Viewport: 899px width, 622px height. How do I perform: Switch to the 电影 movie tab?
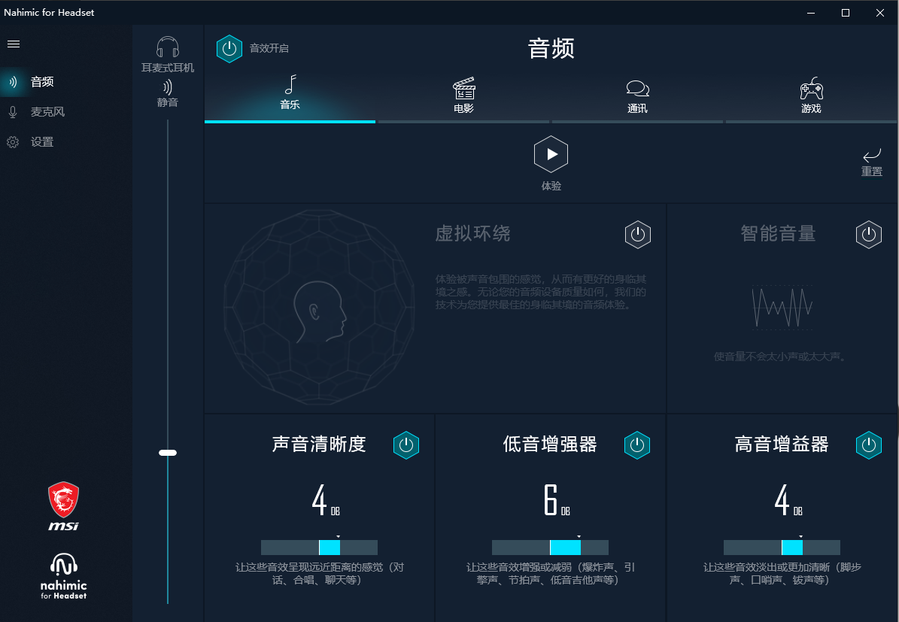(464, 96)
